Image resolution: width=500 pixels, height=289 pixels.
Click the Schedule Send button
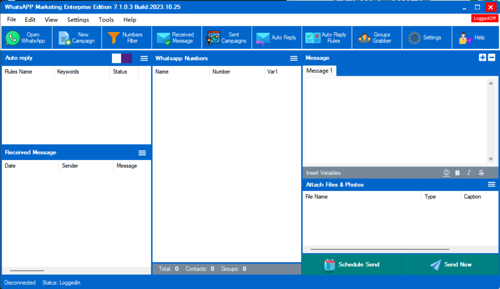coord(352,265)
